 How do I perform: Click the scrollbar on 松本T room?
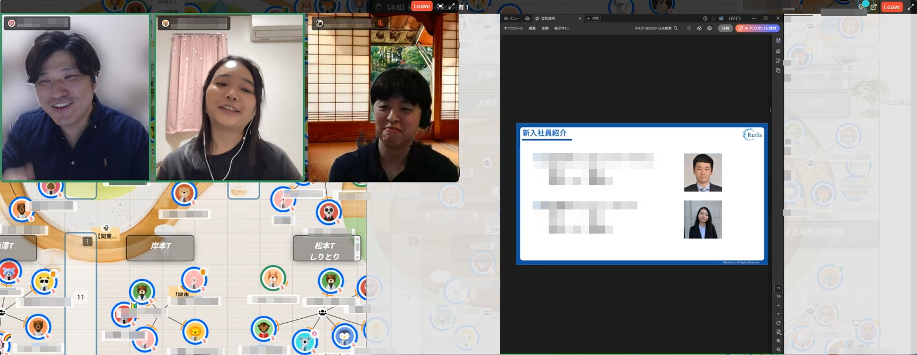click(357, 247)
